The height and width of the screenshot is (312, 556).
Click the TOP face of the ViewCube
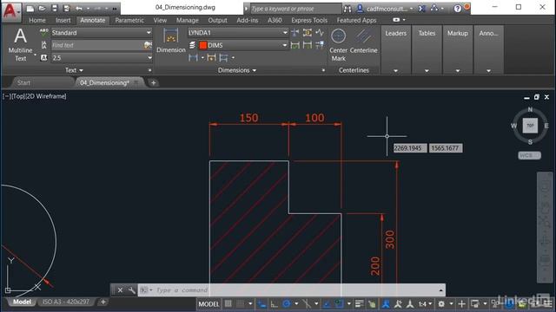pyautogui.click(x=530, y=126)
